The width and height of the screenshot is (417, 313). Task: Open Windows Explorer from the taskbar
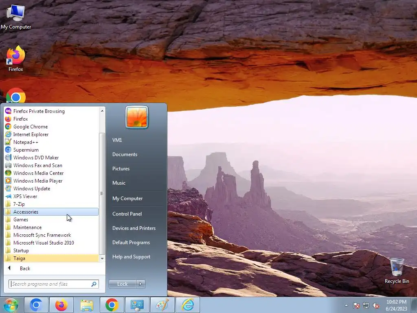87,305
